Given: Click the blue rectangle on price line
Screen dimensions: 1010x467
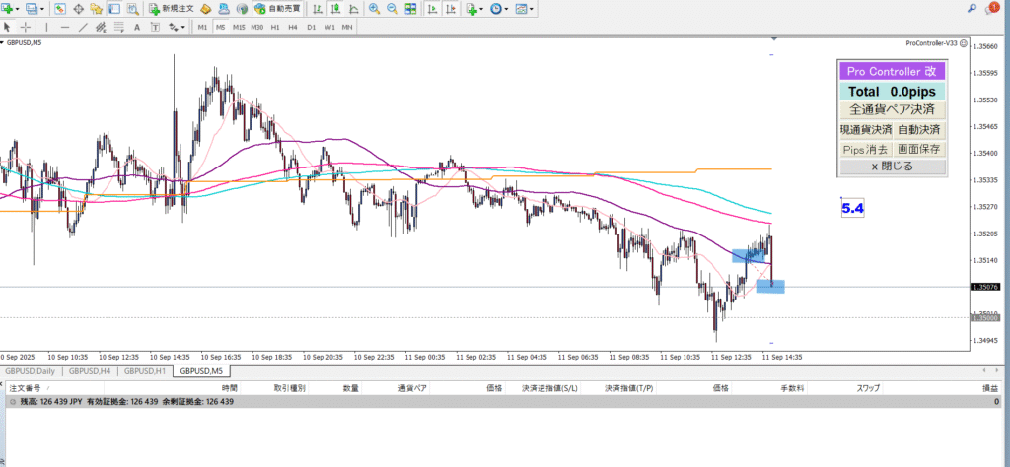Looking at the screenshot, I should pos(770,287).
